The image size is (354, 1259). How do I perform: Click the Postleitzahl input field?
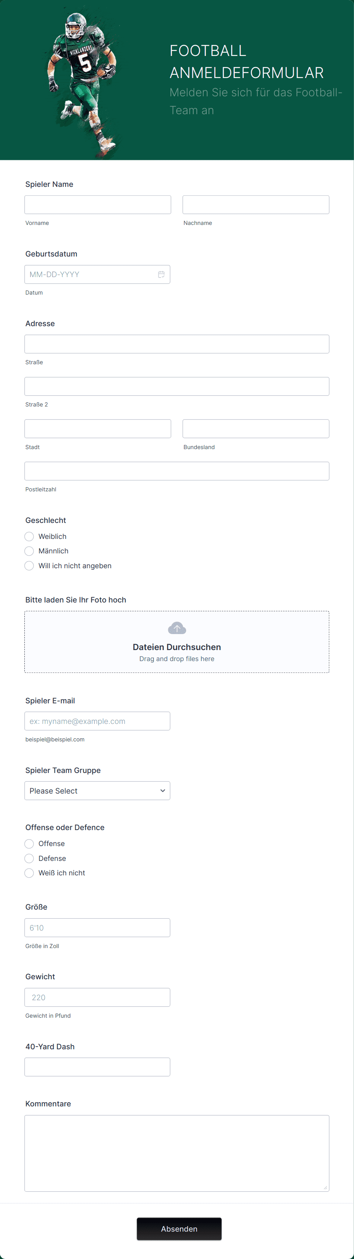177,471
